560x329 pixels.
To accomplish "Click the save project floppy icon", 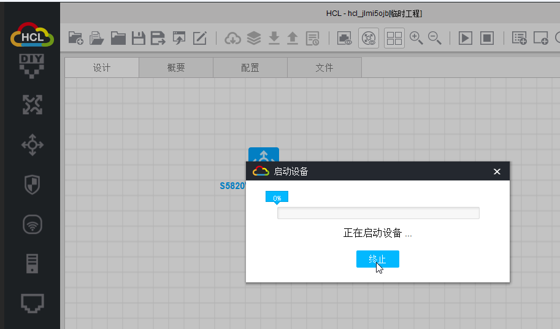I will tap(139, 38).
